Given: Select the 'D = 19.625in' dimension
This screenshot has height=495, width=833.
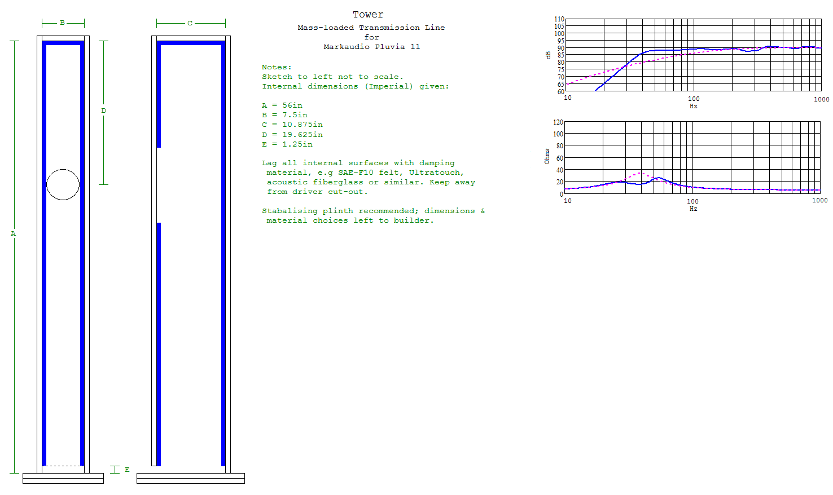Looking at the screenshot, I should point(292,135).
